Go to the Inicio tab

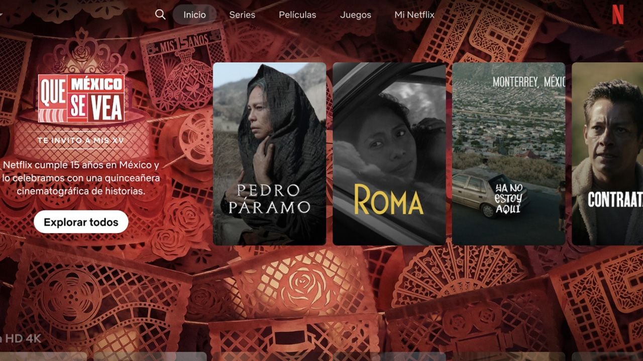click(x=194, y=15)
